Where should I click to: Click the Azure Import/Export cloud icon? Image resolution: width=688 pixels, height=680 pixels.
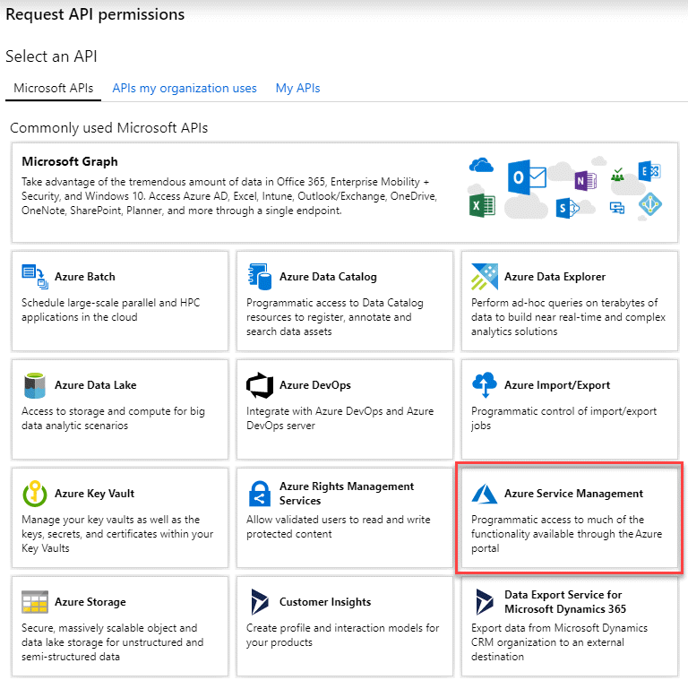484,385
